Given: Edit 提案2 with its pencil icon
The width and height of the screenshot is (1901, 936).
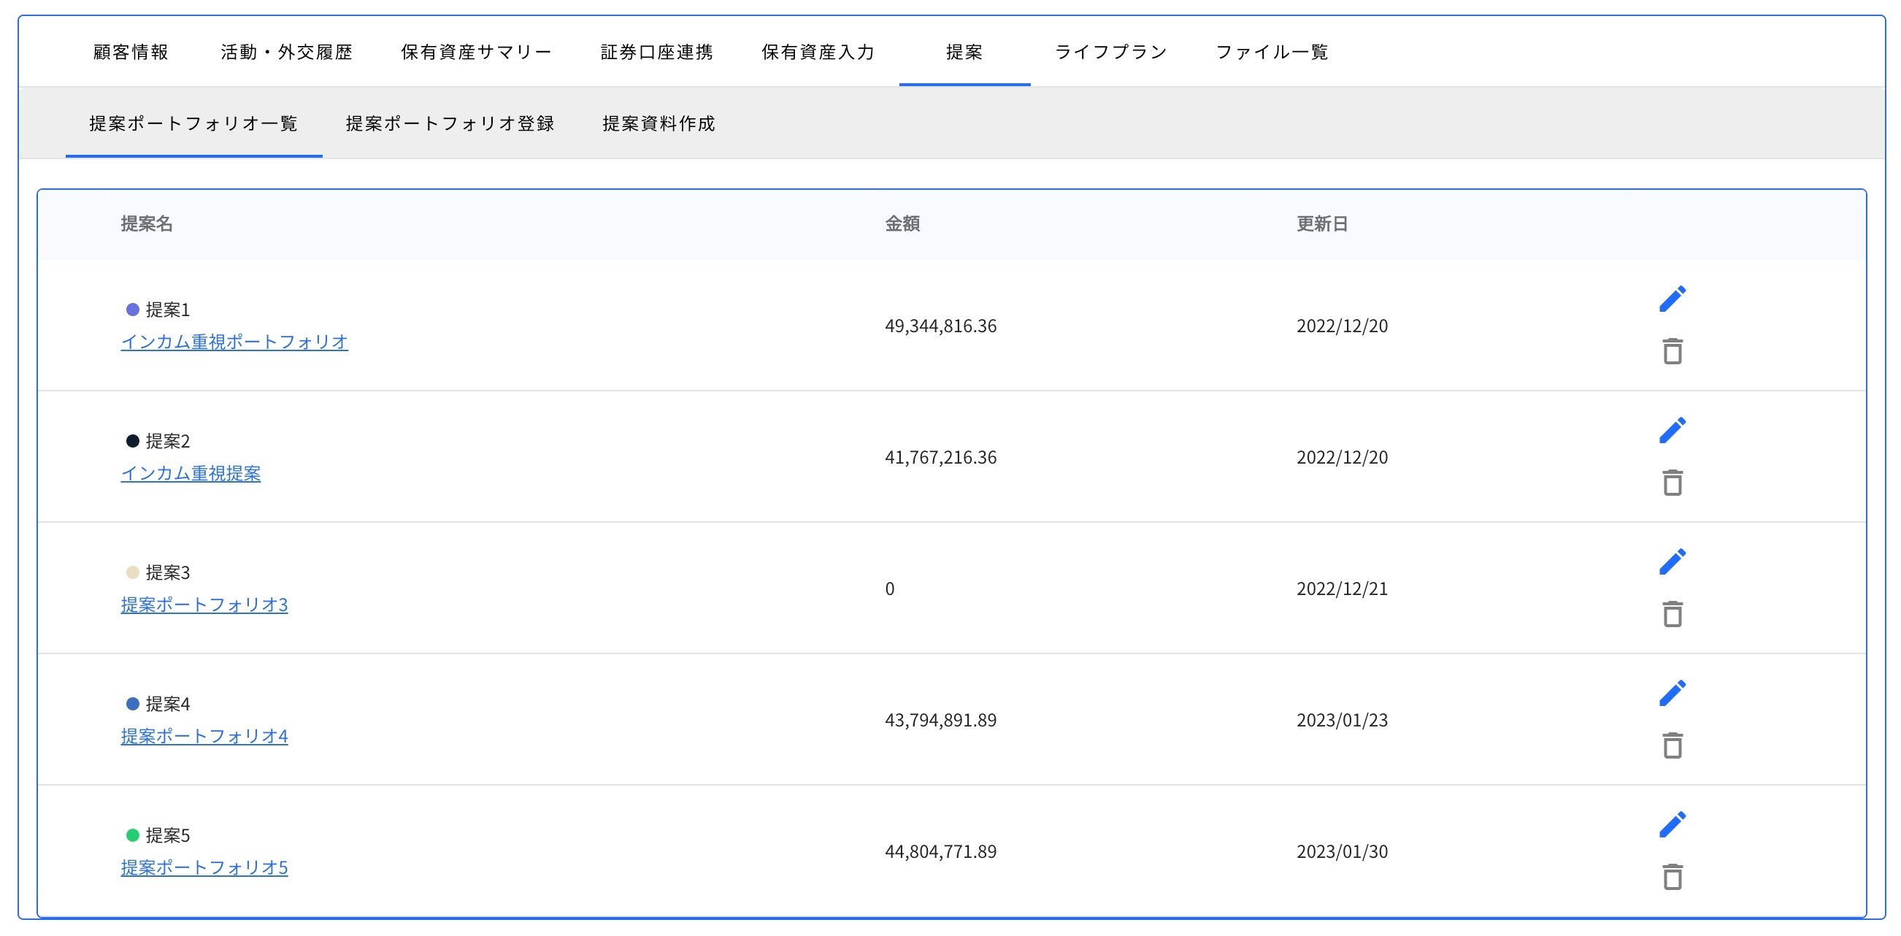Looking at the screenshot, I should coord(1673,430).
